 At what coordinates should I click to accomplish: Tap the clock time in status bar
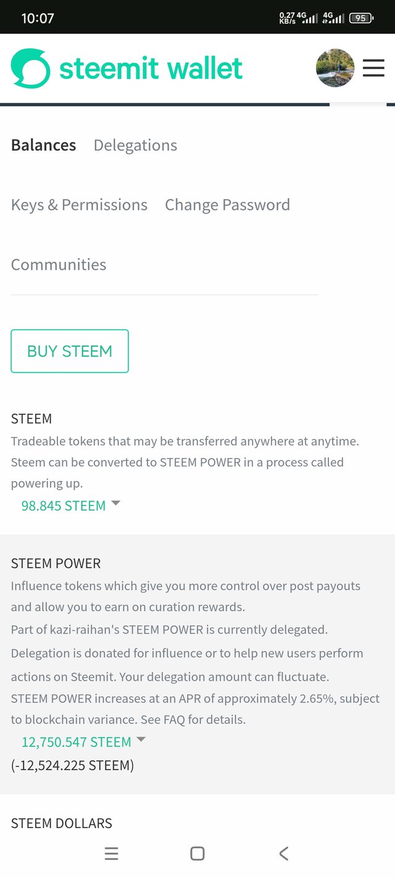(38, 19)
